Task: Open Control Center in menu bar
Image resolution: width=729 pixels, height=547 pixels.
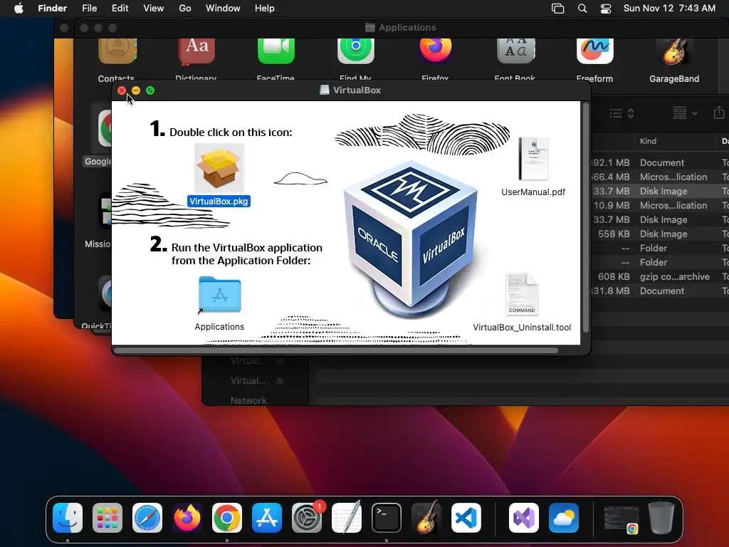Action: [x=606, y=9]
